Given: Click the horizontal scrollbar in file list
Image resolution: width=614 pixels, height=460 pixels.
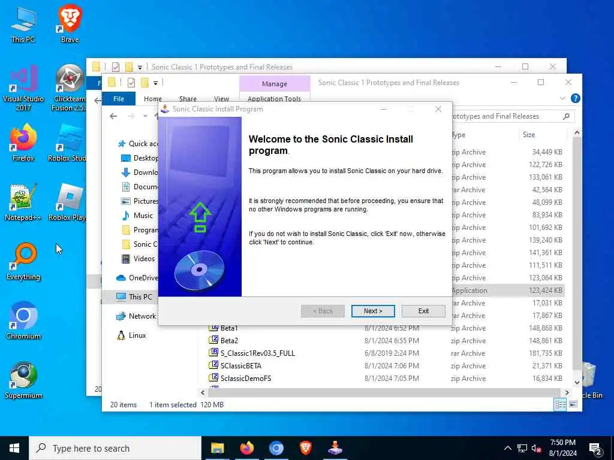Looking at the screenshot, I should (384, 392).
